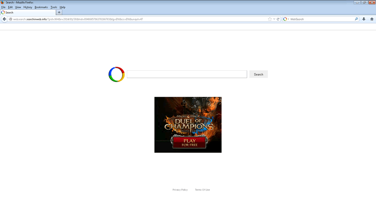Open the History menu
The width and height of the screenshot is (376, 205).
28,7
